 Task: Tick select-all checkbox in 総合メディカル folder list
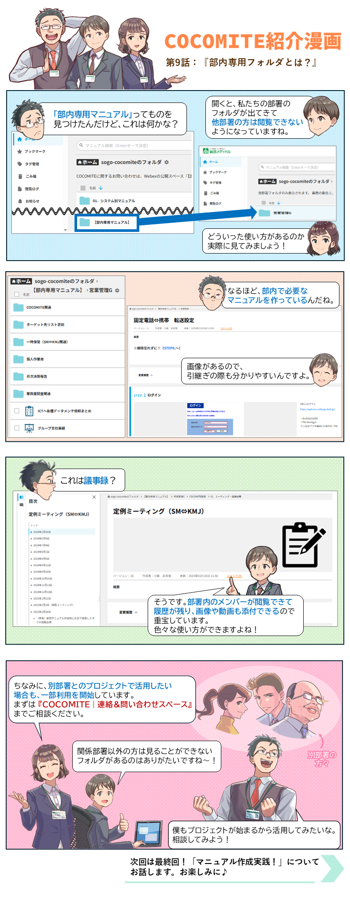pos(263,203)
